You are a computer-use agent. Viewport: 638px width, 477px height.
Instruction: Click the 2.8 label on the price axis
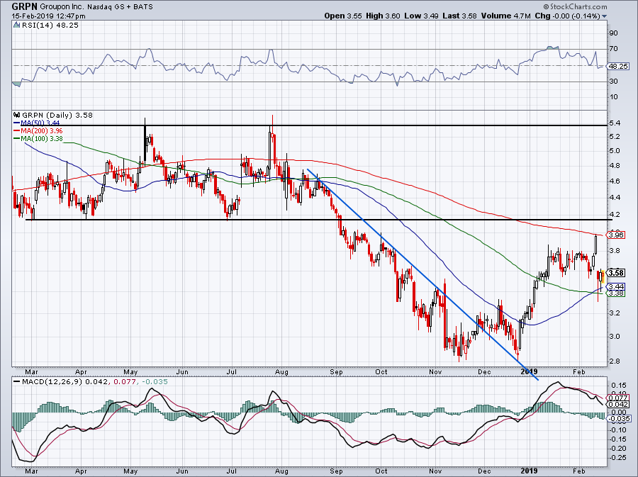tap(615, 361)
